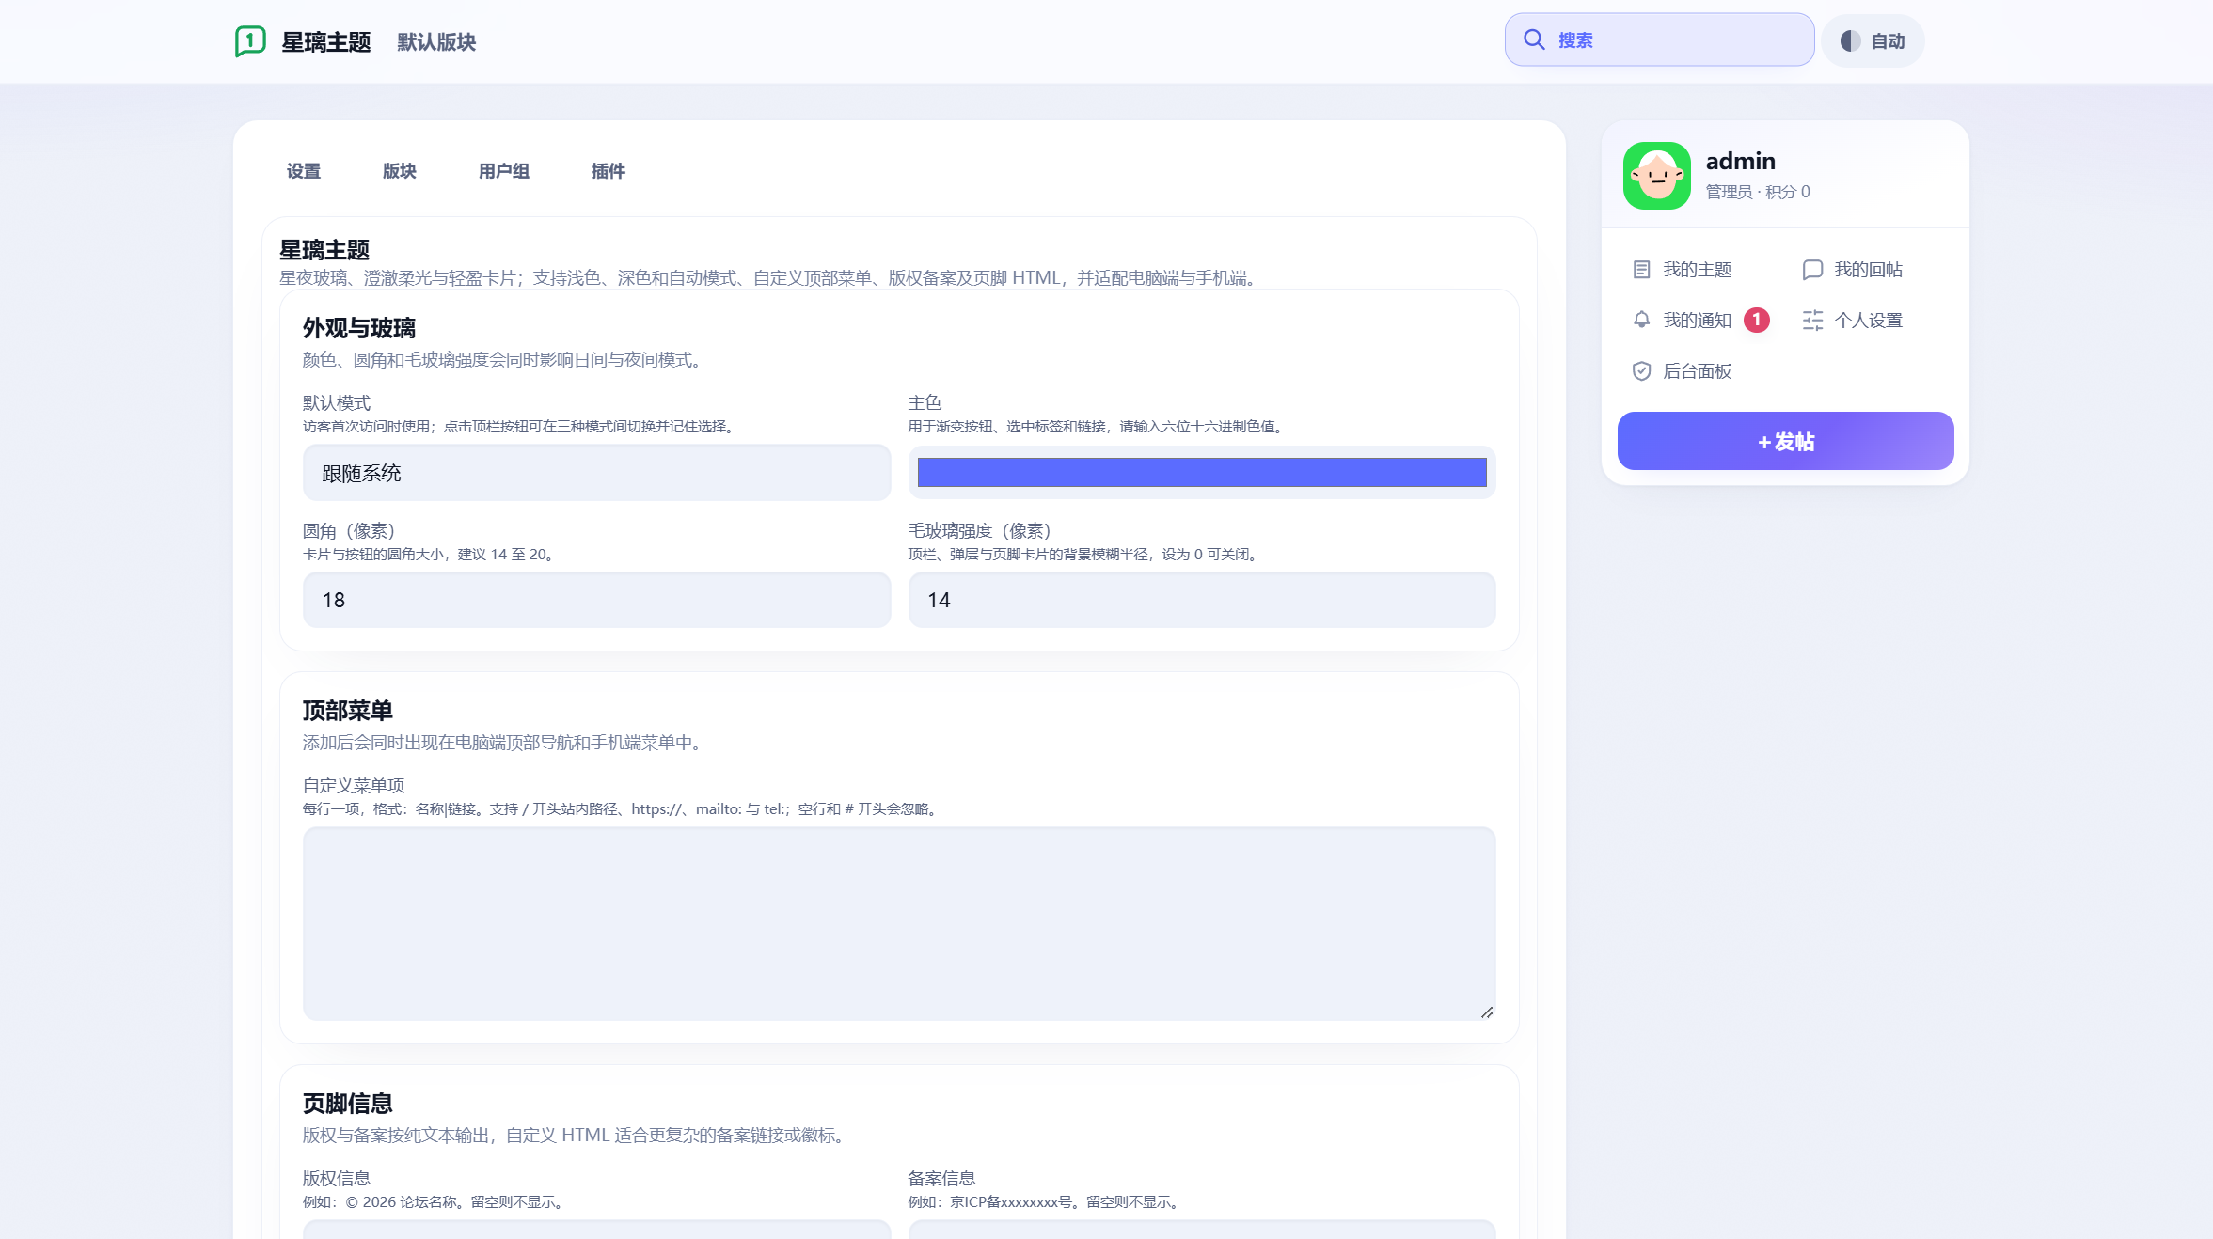The image size is (2213, 1239).
Task: Click the green forum logo icon
Action: tap(250, 41)
